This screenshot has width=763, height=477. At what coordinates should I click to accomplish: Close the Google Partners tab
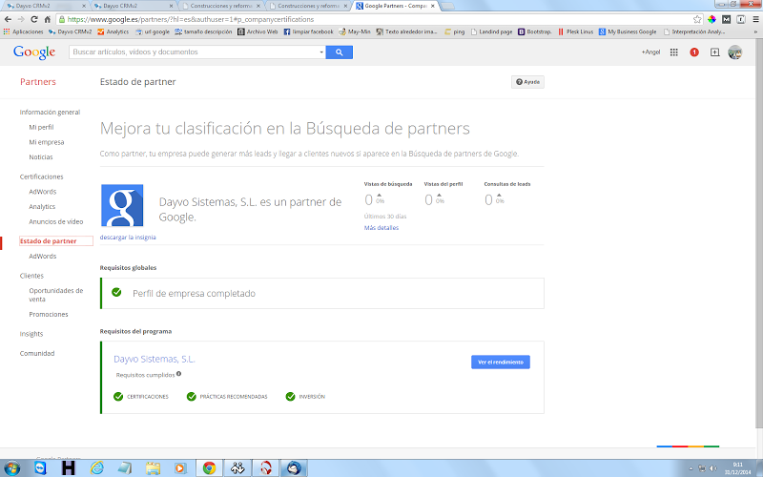433,6
